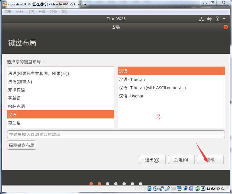The image size is (232, 194).
Task: Click the hard disk activity icon in VirtualBox status bar
Action: [150, 188]
